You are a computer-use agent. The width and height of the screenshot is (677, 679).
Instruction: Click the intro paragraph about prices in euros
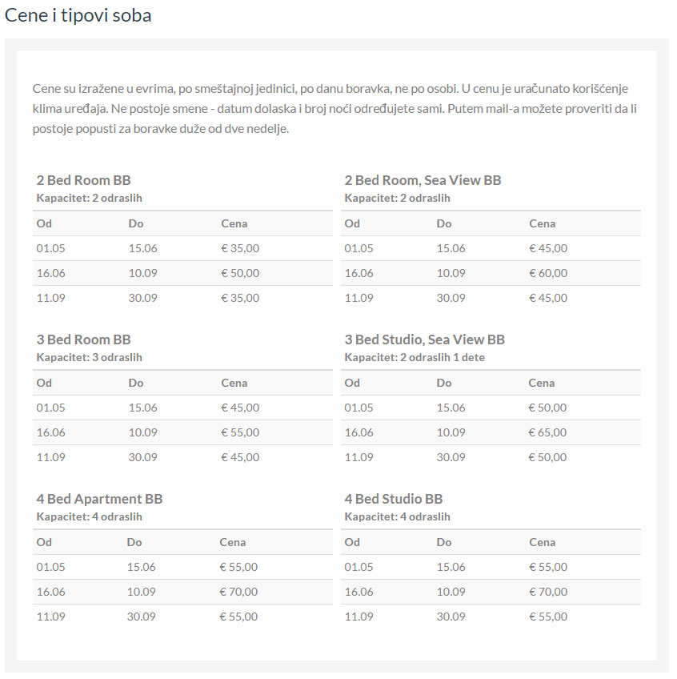(x=334, y=107)
